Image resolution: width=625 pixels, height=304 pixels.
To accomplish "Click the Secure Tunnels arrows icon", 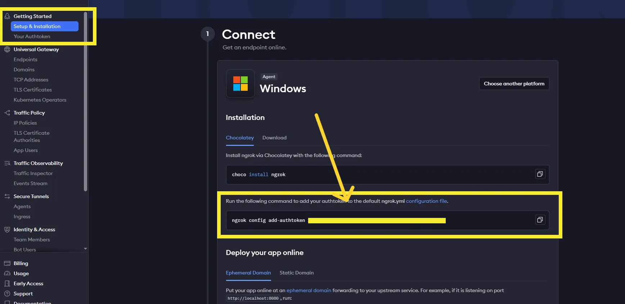I will pyautogui.click(x=7, y=196).
